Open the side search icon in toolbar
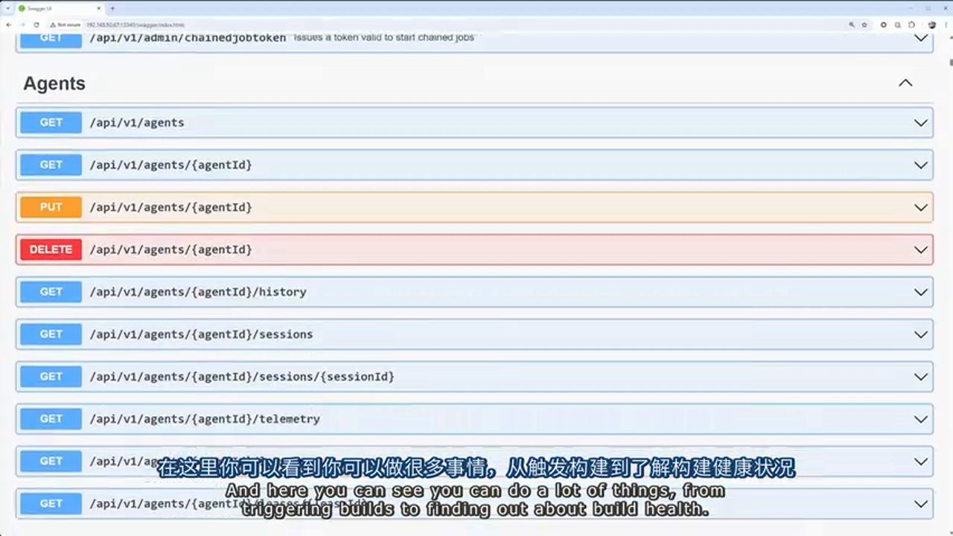953x536 pixels. point(851,25)
